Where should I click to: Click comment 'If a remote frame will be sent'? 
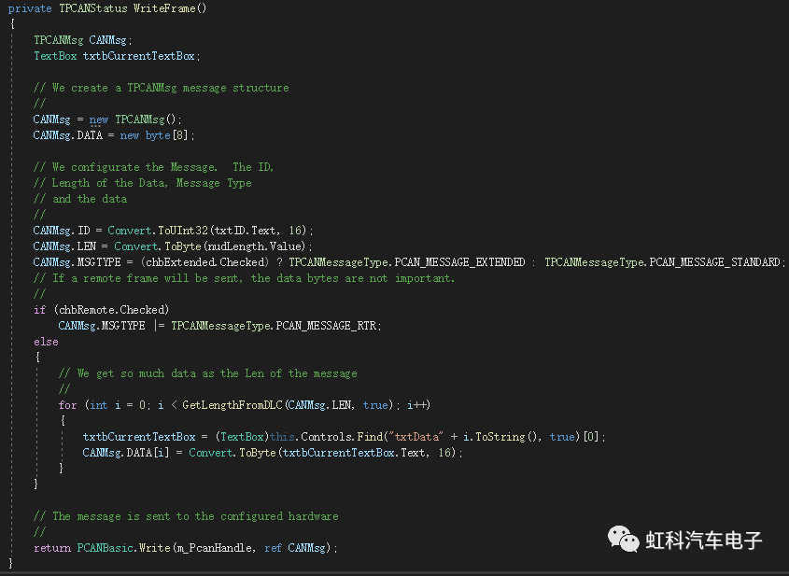(x=146, y=278)
